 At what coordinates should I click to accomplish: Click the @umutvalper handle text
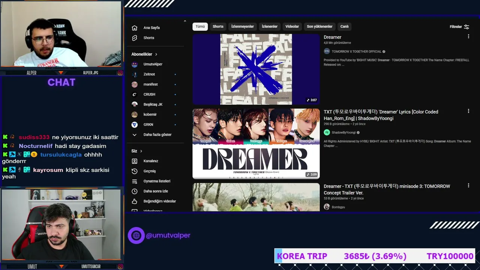pyautogui.click(x=168, y=235)
